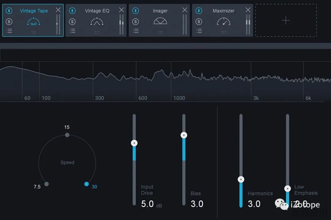Remove the Vintage Tape module

[x=58, y=10]
